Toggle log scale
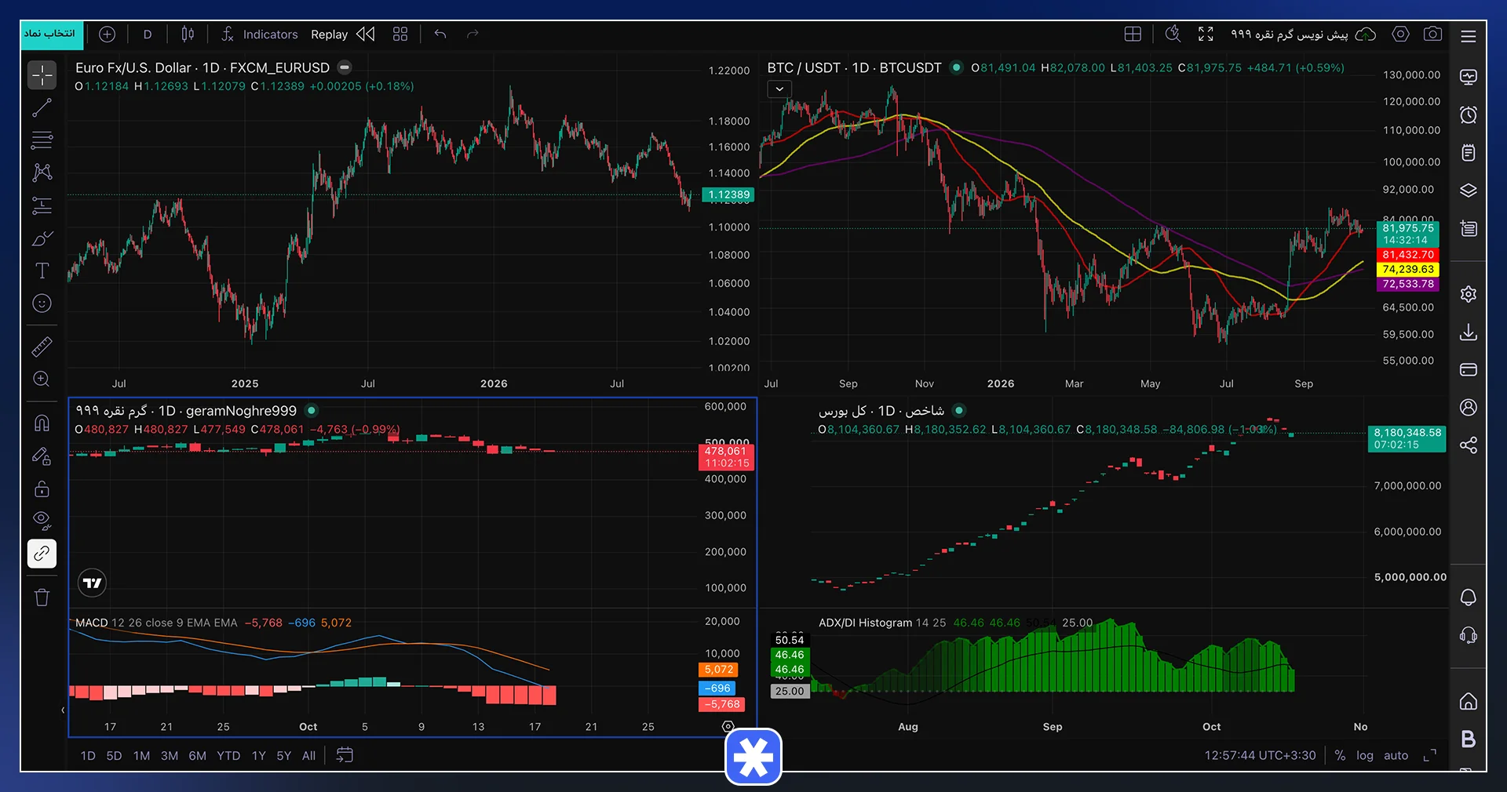This screenshot has width=1507, height=792. pos(1365,756)
